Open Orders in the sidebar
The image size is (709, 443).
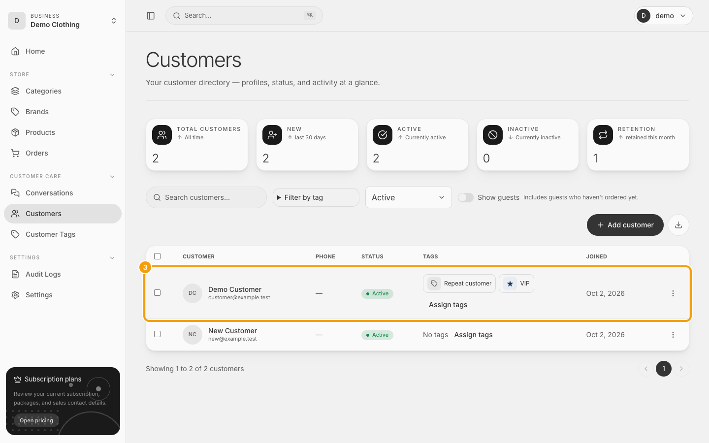pos(63,153)
